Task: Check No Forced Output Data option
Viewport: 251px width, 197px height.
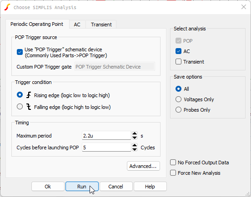Action: 173,163
